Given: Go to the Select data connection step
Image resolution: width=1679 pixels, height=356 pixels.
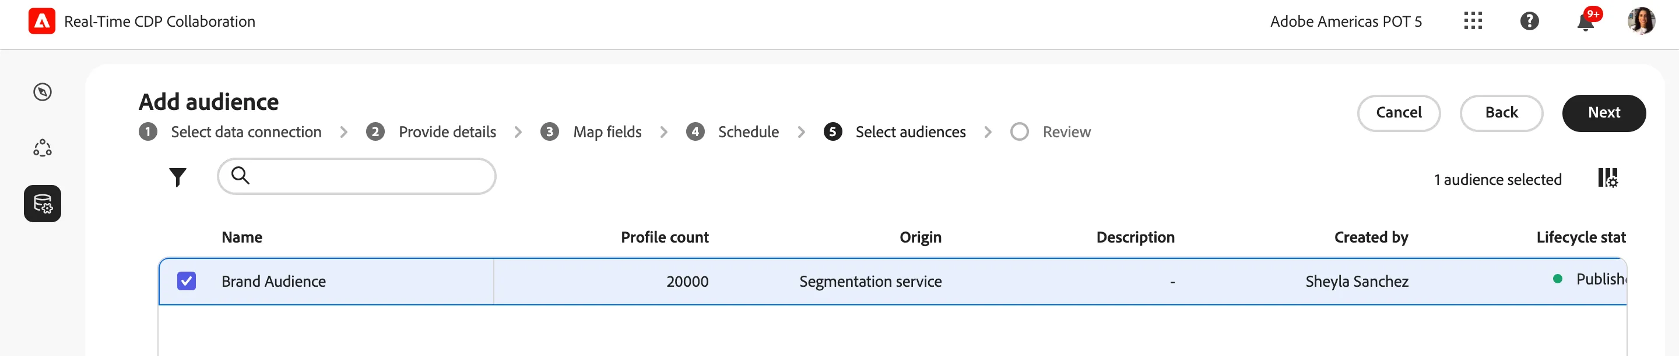Looking at the screenshot, I should [x=230, y=132].
